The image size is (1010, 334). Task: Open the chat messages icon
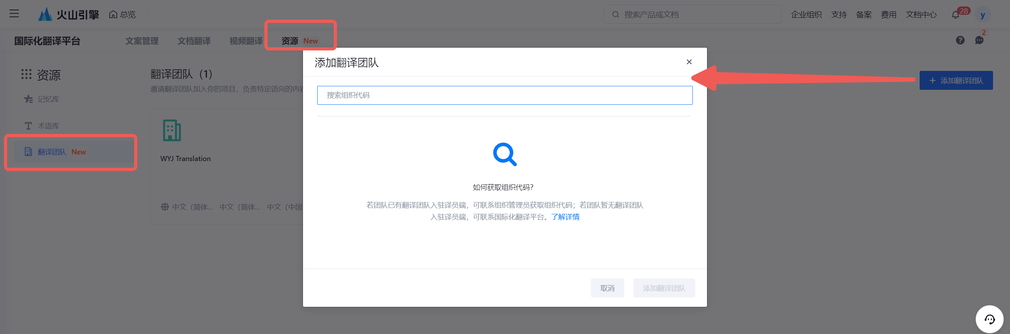[979, 40]
